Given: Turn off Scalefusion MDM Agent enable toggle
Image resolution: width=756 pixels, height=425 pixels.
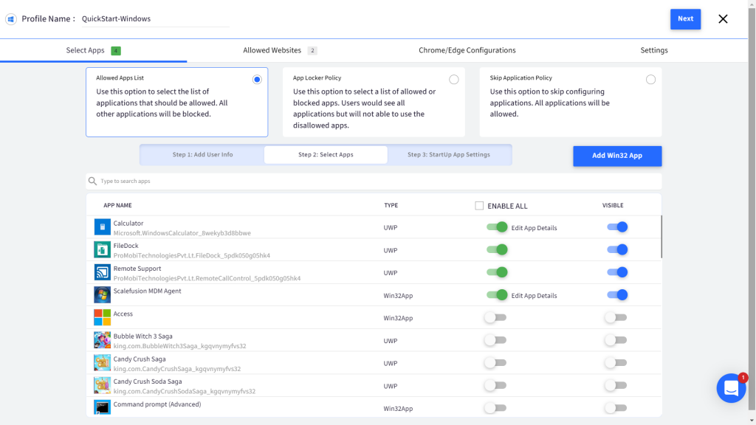Looking at the screenshot, I should 497,295.
